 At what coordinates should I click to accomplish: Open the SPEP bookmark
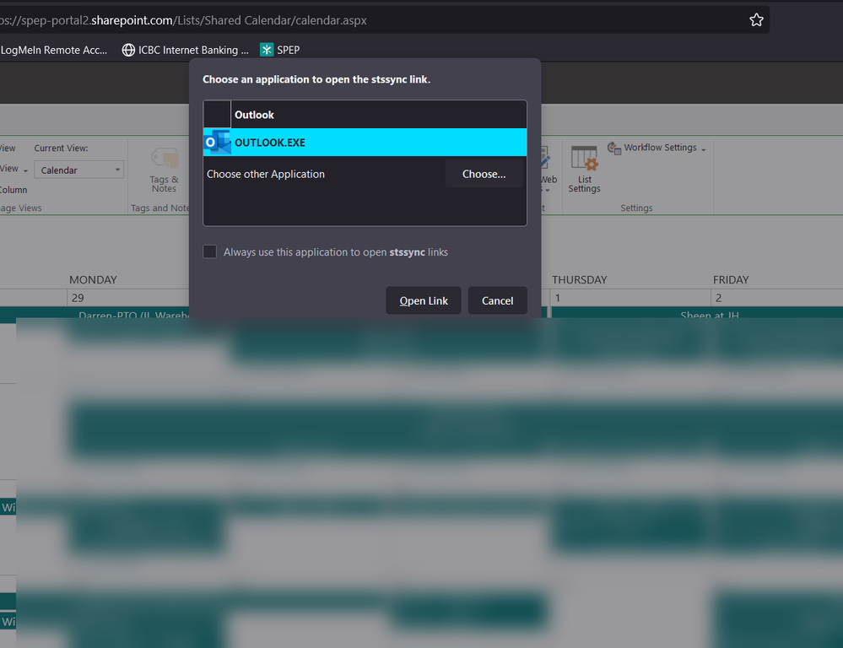[x=280, y=50]
